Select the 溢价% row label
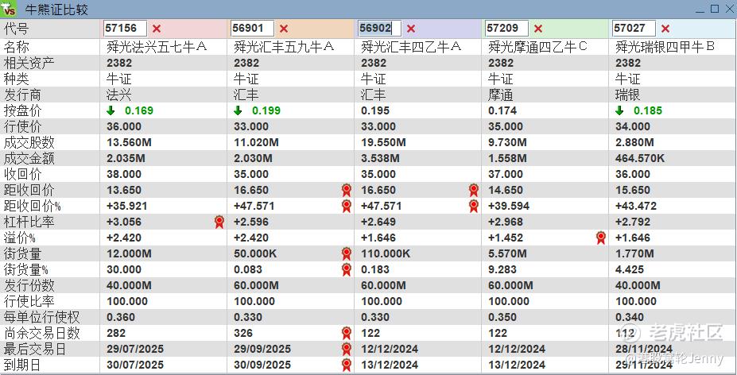This screenshot has height=375, width=737. pos(20,238)
